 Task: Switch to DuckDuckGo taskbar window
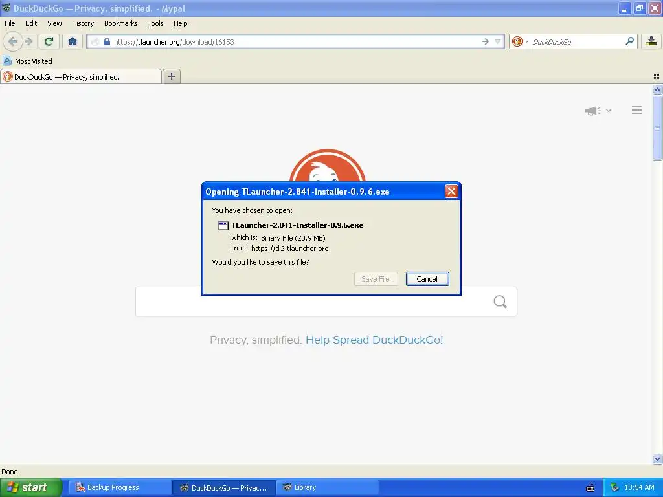(224, 487)
